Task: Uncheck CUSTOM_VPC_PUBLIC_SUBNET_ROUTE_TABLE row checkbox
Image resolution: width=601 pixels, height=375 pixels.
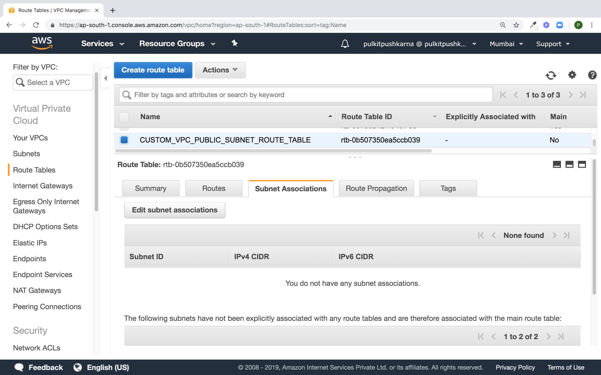Action: [x=124, y=140]
